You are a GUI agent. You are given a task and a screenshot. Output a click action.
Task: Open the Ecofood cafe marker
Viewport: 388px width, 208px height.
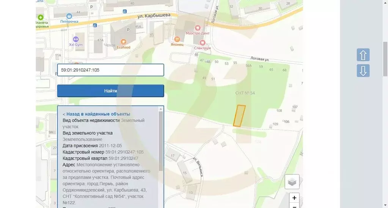(x=123, y=42)
